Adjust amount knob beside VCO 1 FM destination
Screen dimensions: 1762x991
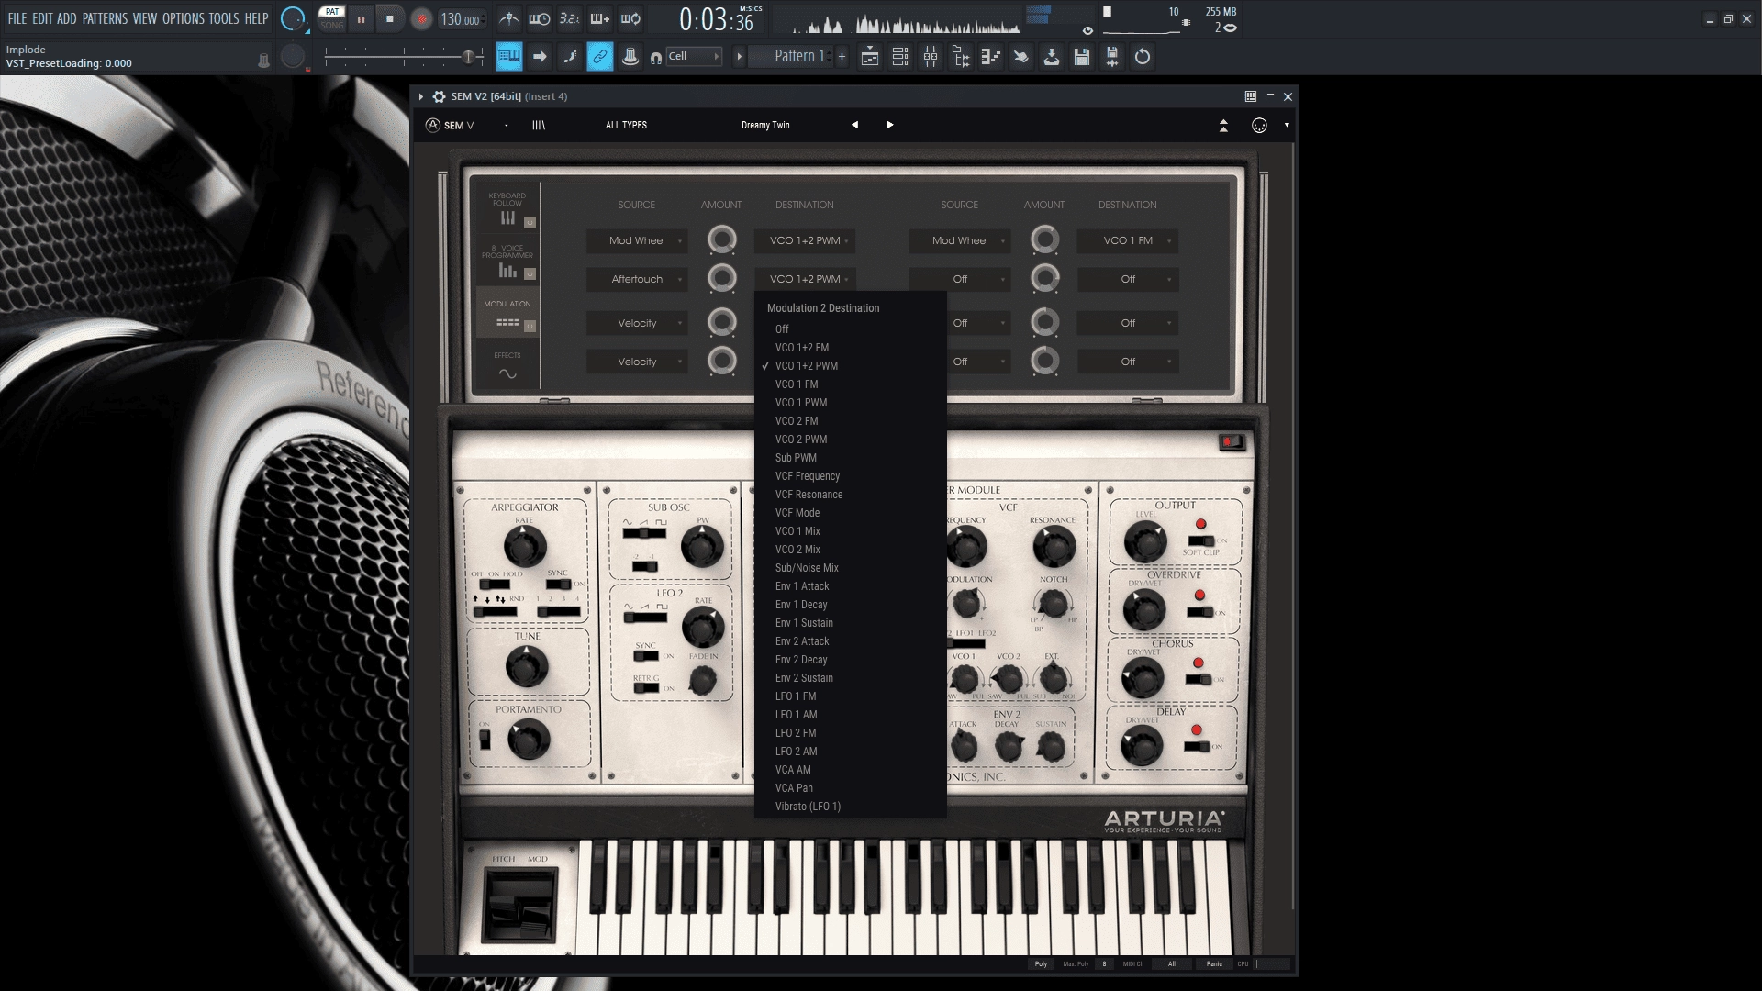coord(1044,239)
